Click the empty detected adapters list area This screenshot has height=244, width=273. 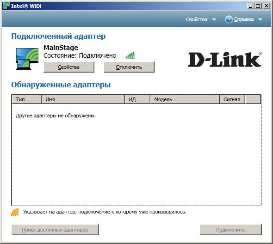[136, 154]
